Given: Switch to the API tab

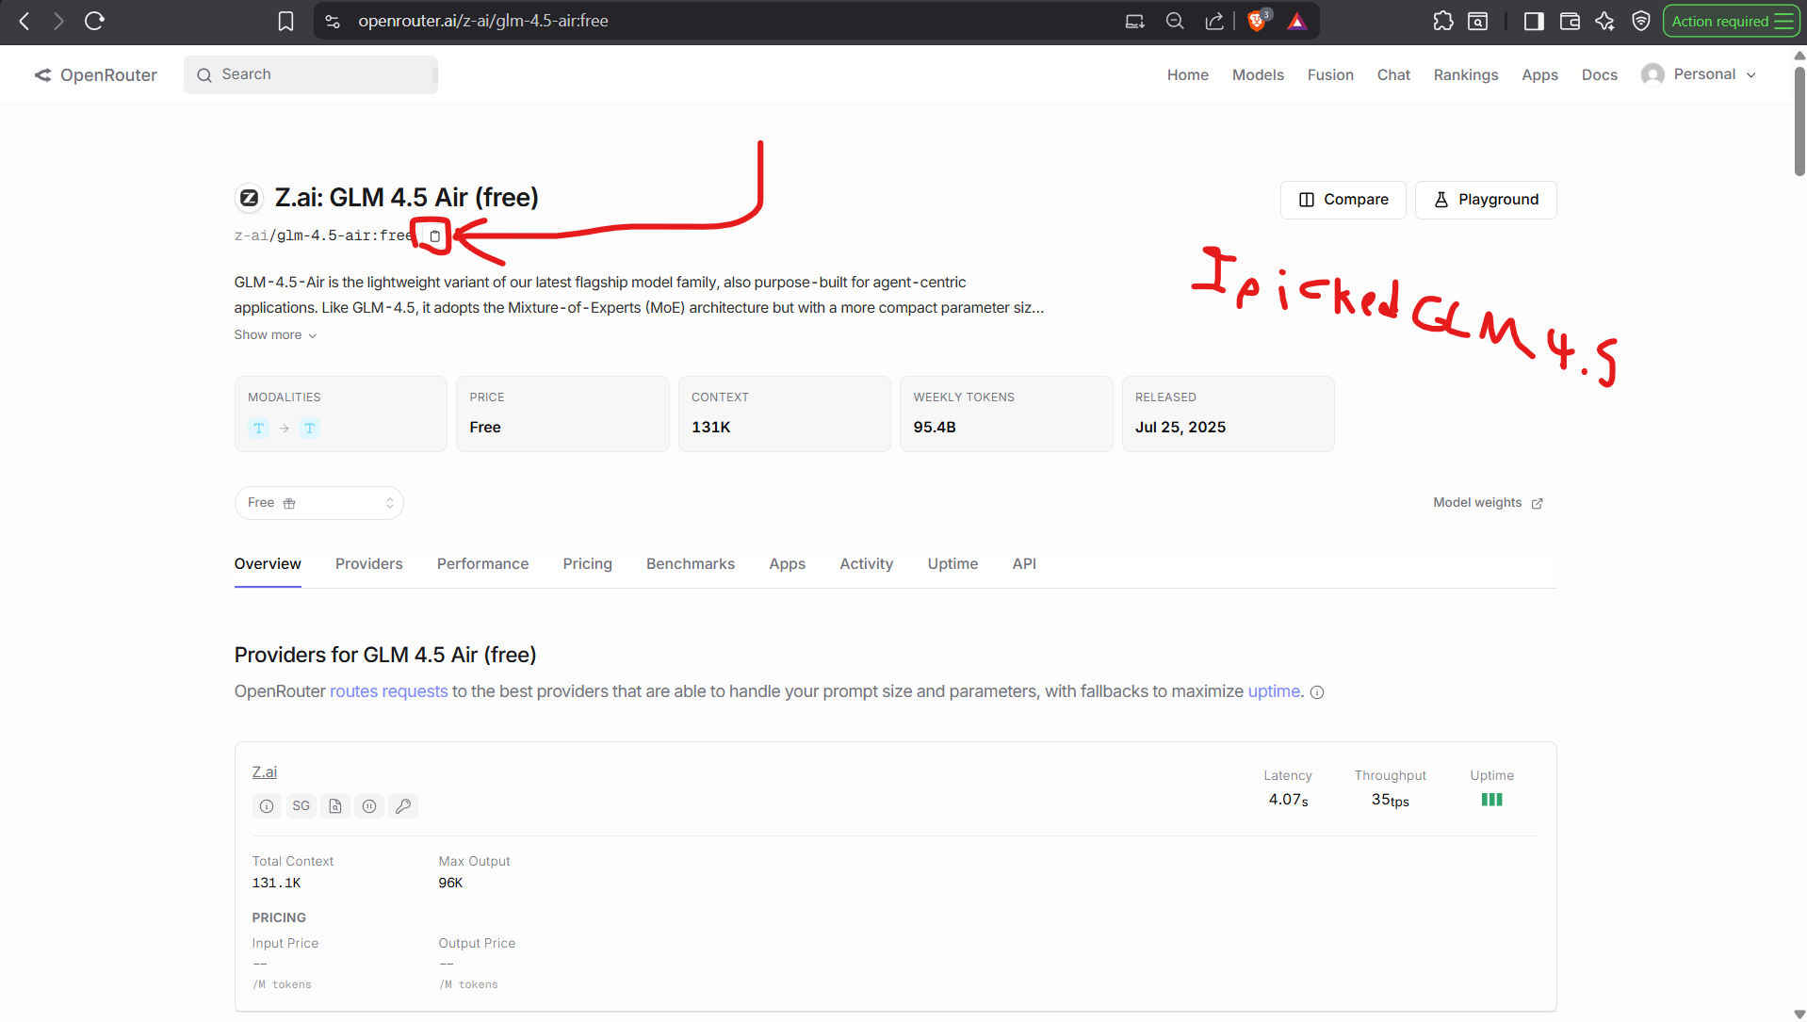Looking at the screenshot, I should click(1025, 564).
